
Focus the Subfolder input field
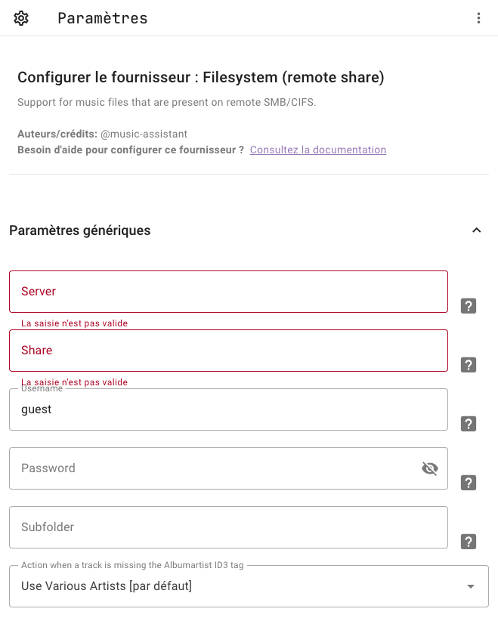(228, 527)
